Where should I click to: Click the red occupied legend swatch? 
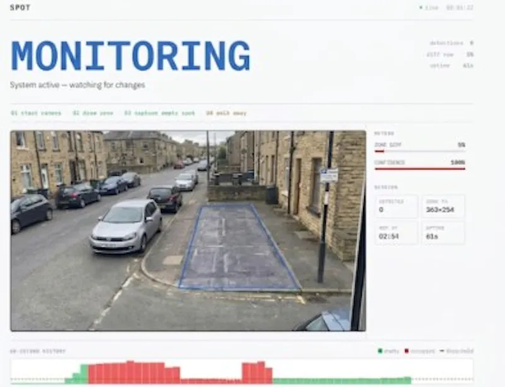(x=407, y=351)
